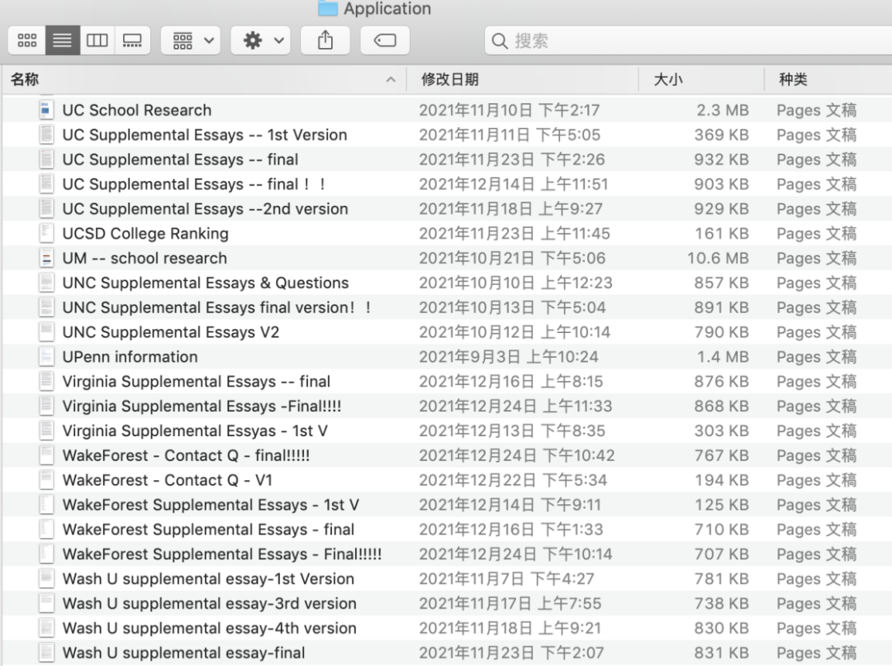Open the group-by arrangement dropdown
892x666 pixels.
tap(191, 40)
